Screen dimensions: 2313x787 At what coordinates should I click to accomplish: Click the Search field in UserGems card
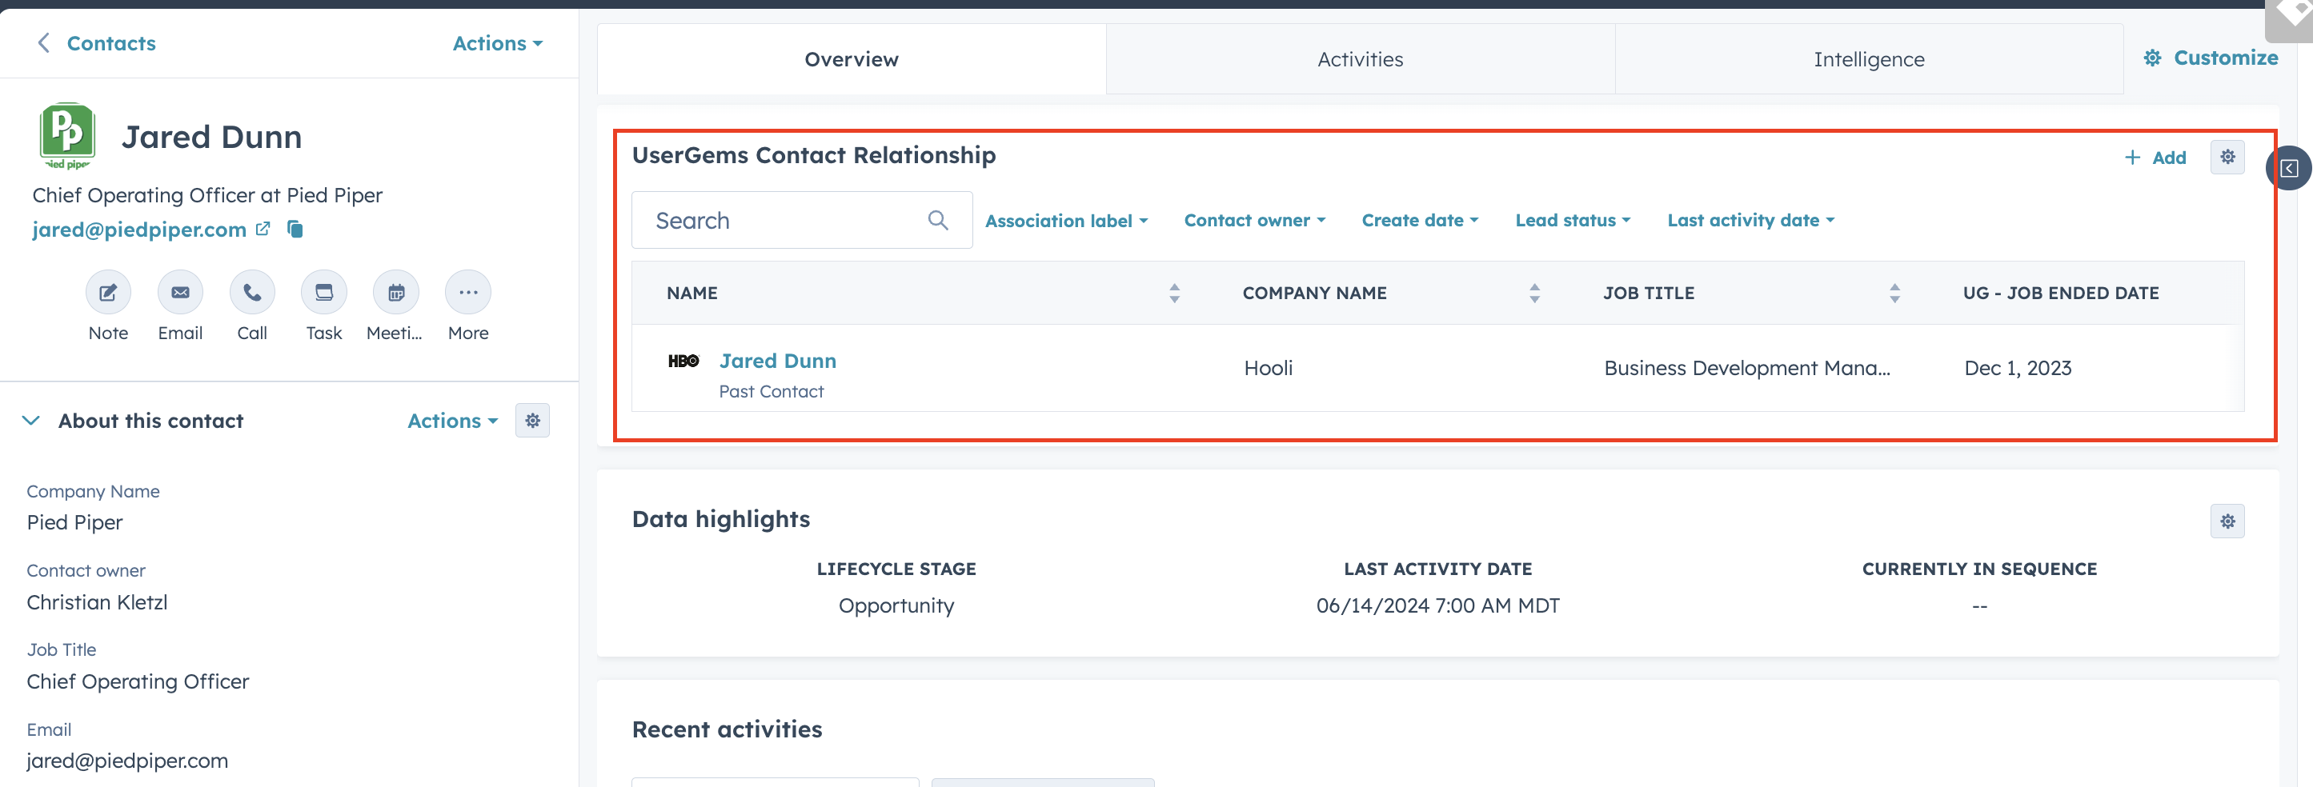tap(802, 220)
